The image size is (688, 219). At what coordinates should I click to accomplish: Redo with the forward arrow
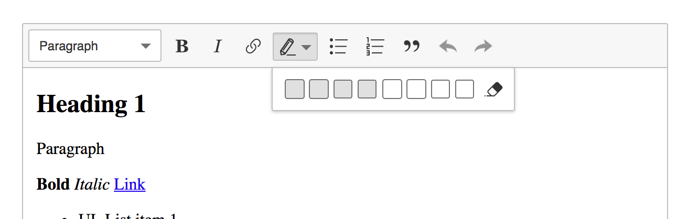[x=483, y=46]
